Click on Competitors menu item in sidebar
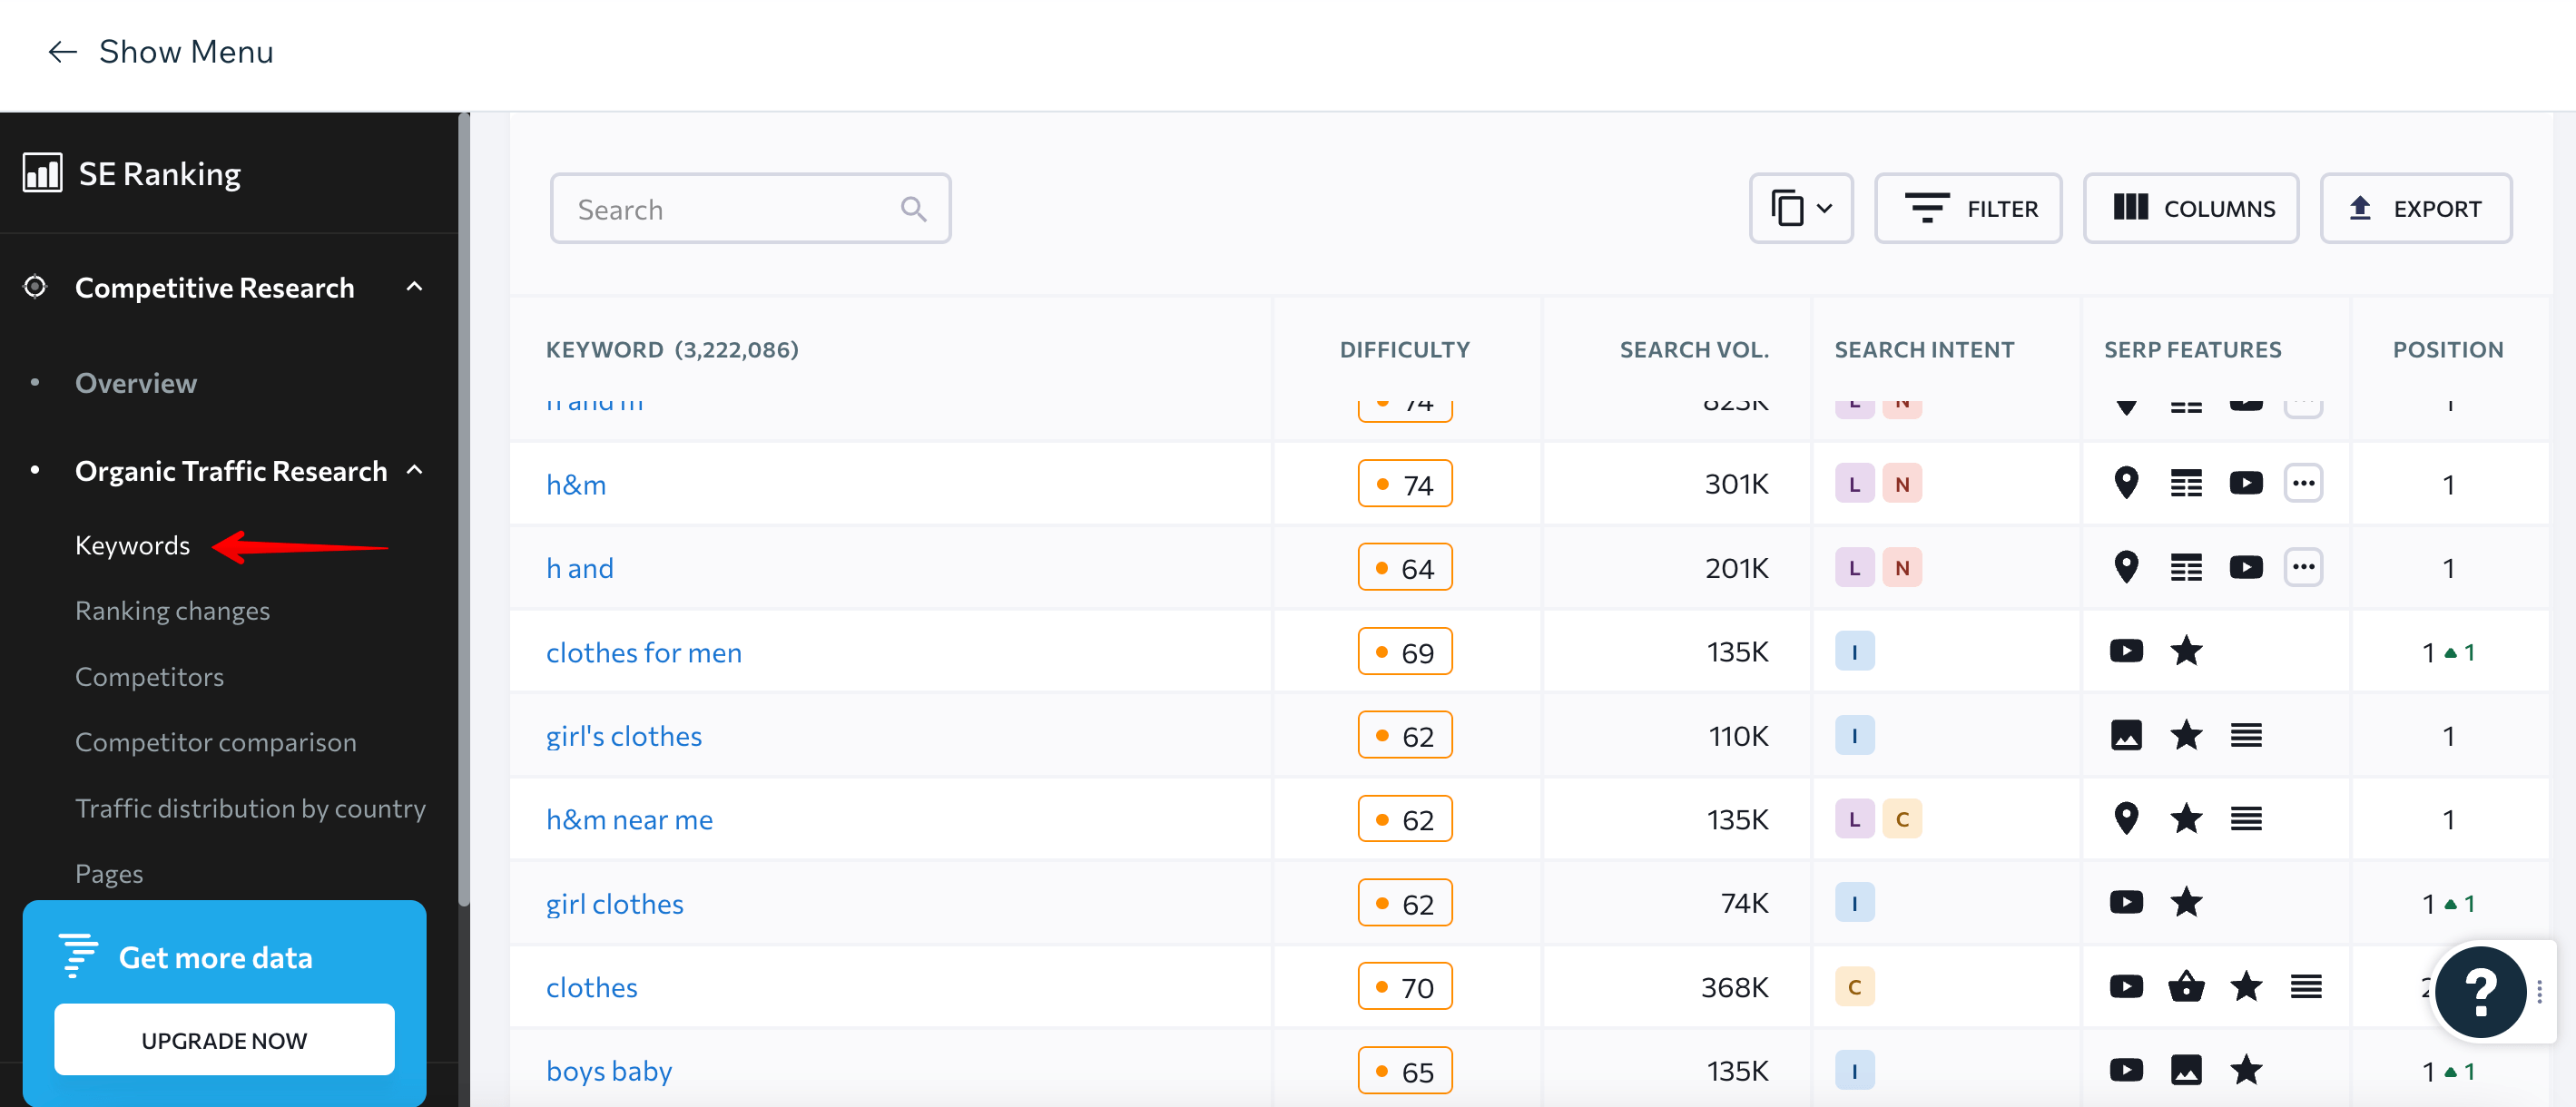Image resolution: width=2576 pixels, height=1107 pixels. point(148,675)
